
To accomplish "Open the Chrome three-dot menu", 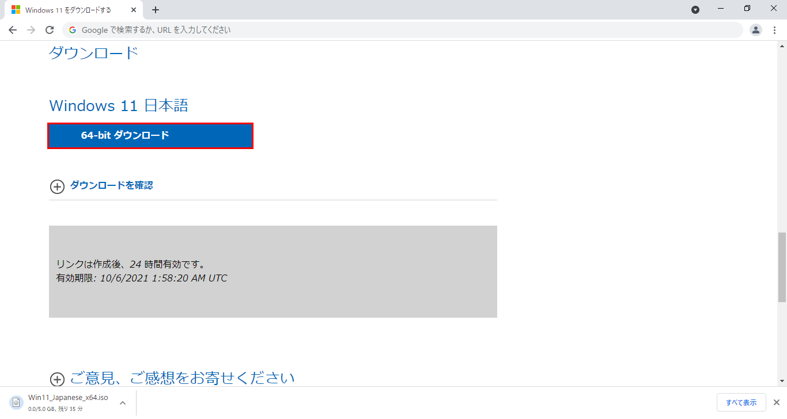I will point(775,29).
